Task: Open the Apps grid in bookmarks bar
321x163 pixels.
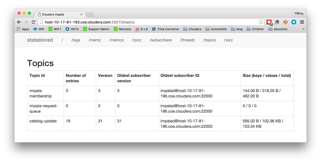Action: click(22, 29)
